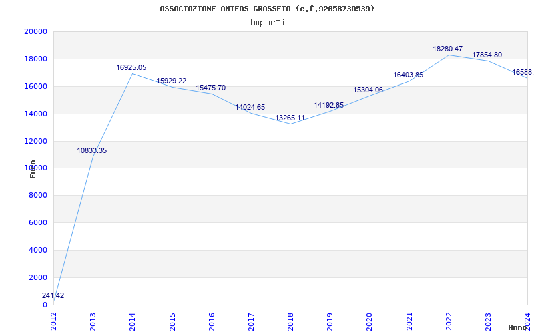The width and height of the screenshot is (534, 334).
Task: Select the 241.42 data label
Action: coord(53,295)
